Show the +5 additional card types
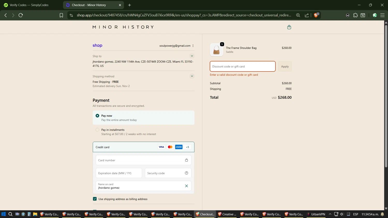The image size is (388, 218). point(188,147)
